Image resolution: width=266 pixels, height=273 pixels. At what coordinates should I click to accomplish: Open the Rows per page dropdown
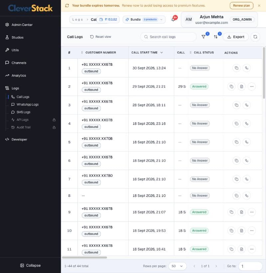point(178,266)
